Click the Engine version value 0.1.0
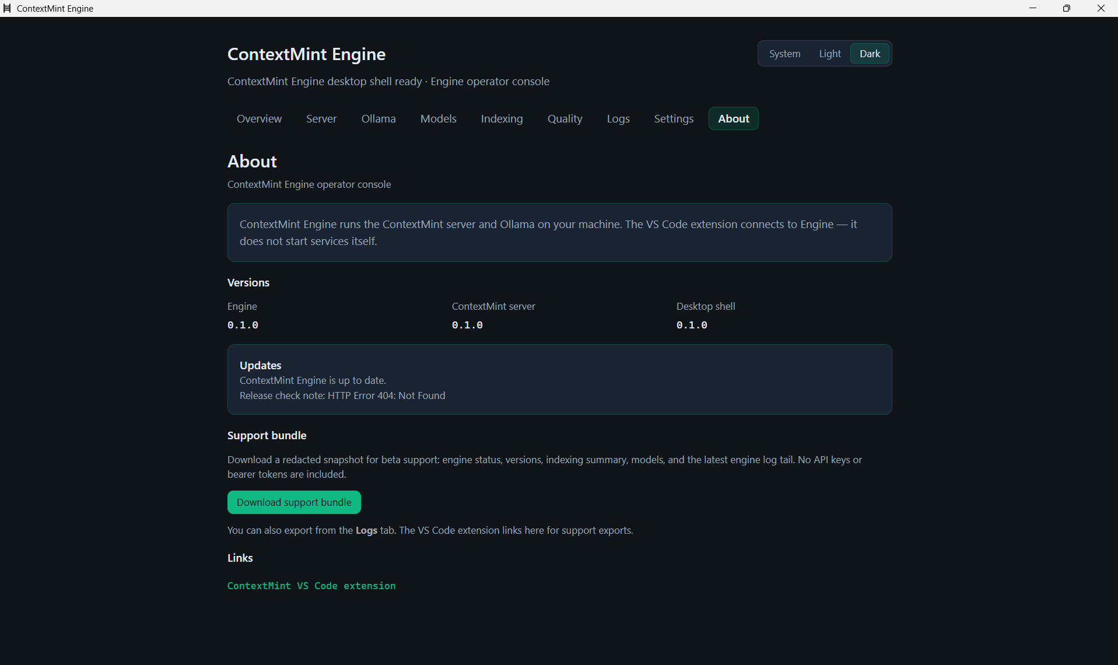The image size is (1118, 665). point(243,325)
